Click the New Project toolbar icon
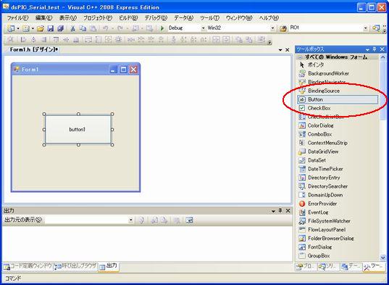389x285 pixels. [x=11, y=28]
